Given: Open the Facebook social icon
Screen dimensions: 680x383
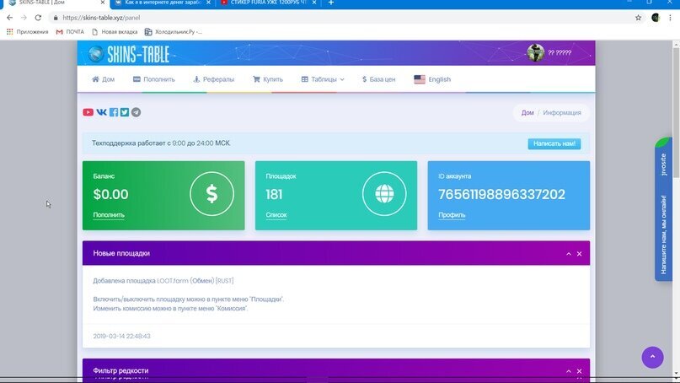Looking at the screenshot, I should tap(114, 112).
